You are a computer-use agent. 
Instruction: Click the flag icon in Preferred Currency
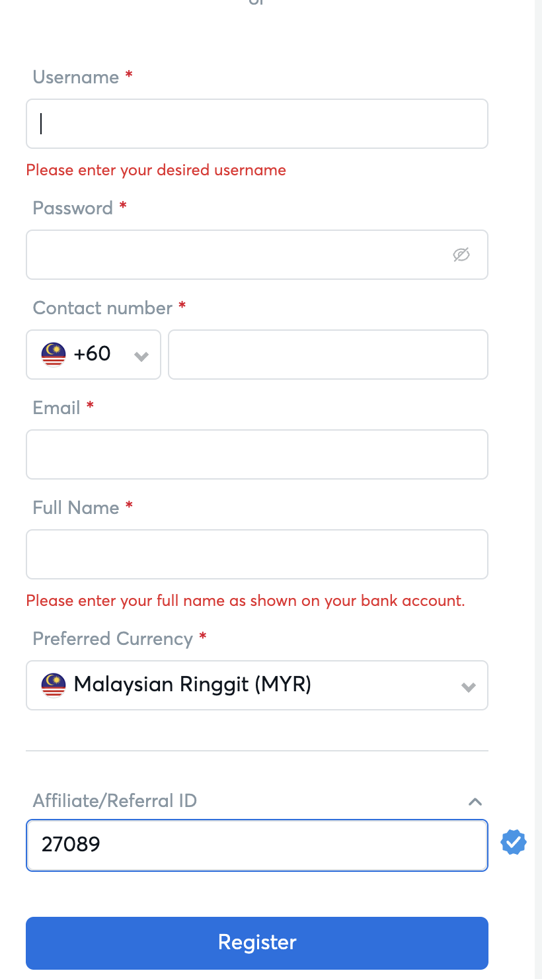tap(54, 685)
